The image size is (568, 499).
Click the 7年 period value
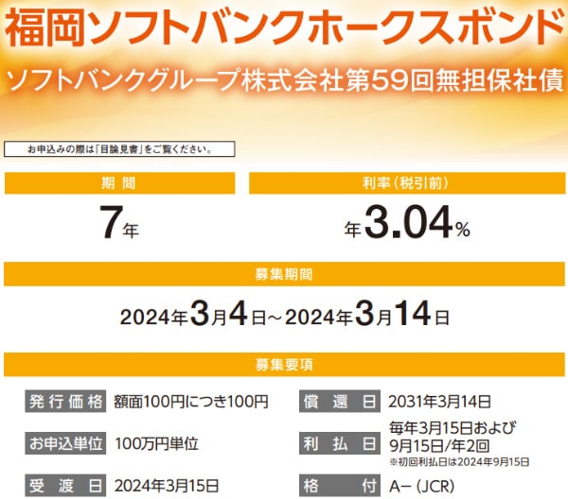click(119, 223)
